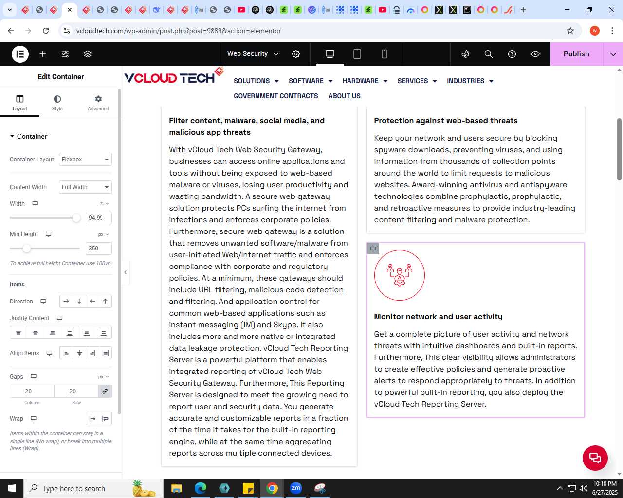
Task: Open File Explorer from the taskbar
Action: [177, 488]
